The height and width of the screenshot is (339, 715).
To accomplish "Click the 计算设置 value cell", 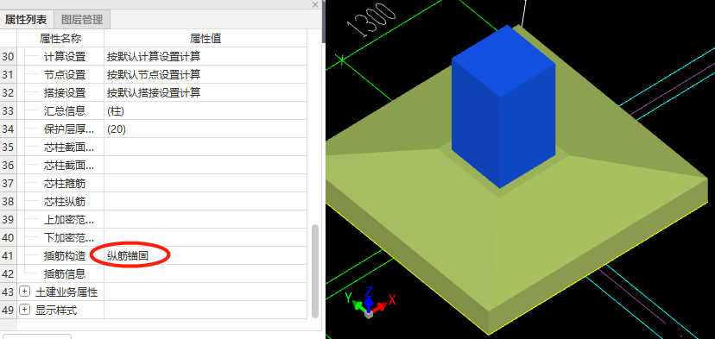I will 206,57.
